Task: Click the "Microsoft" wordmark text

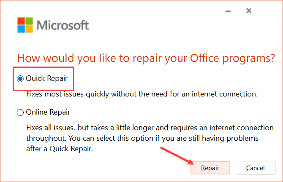Action: point(63,25)
